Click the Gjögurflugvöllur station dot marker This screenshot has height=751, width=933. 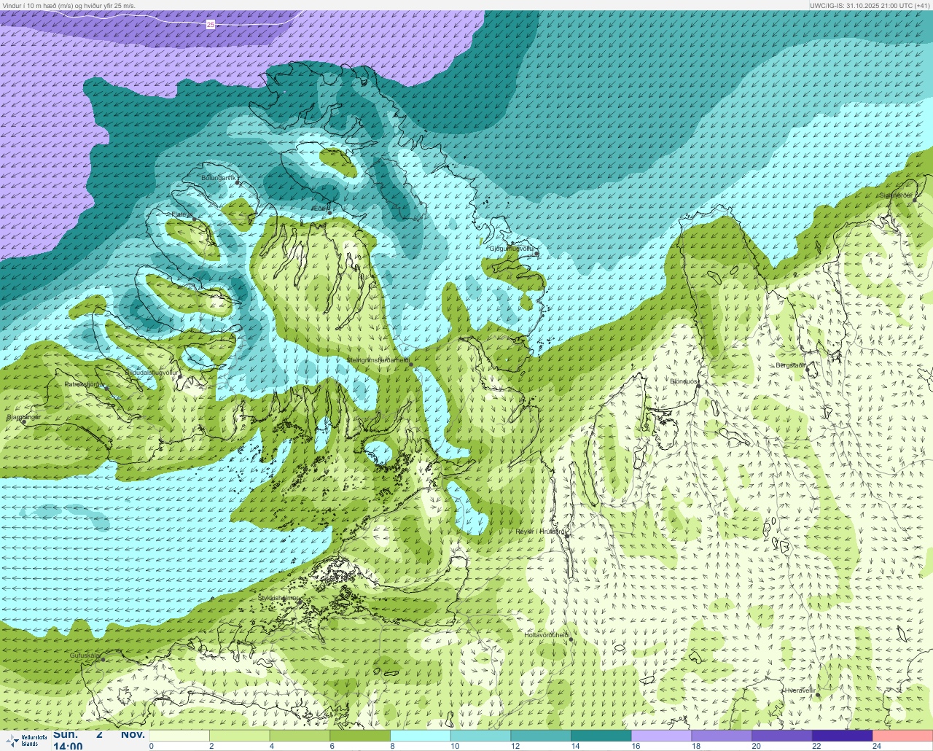click(x=536, y=254)
